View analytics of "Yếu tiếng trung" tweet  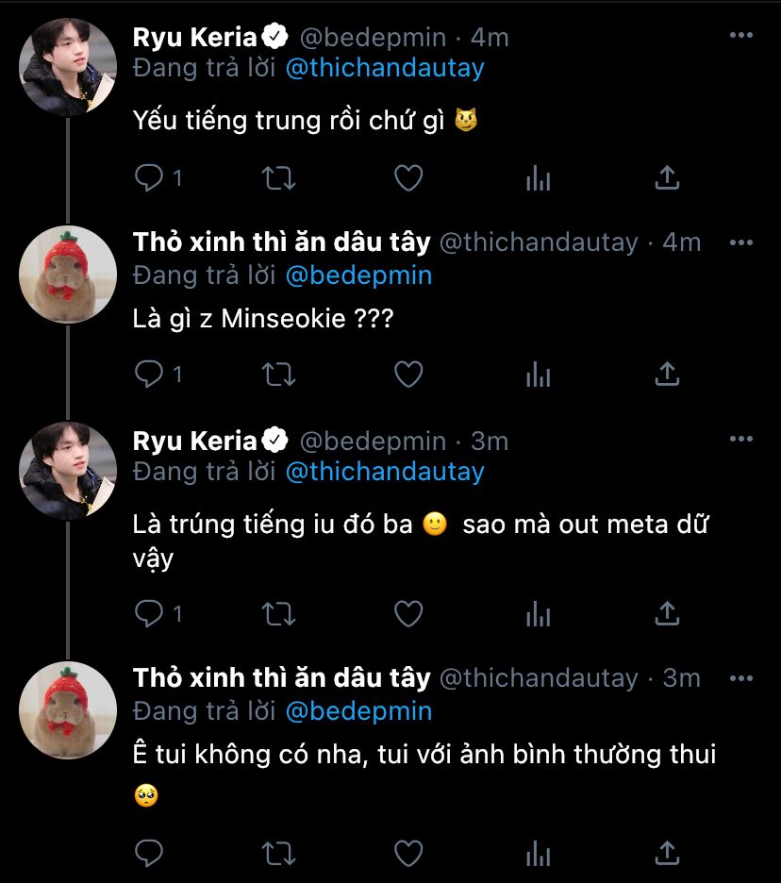coord(538,177)
